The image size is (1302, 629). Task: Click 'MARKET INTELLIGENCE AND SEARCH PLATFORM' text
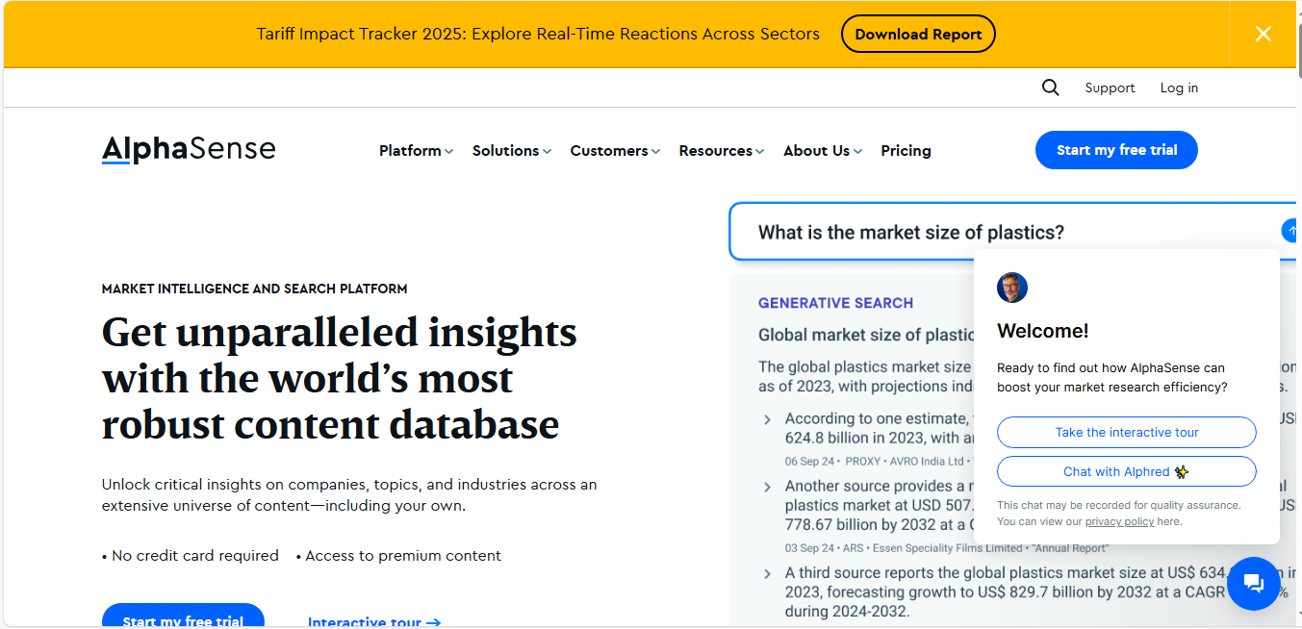[254, 289]
